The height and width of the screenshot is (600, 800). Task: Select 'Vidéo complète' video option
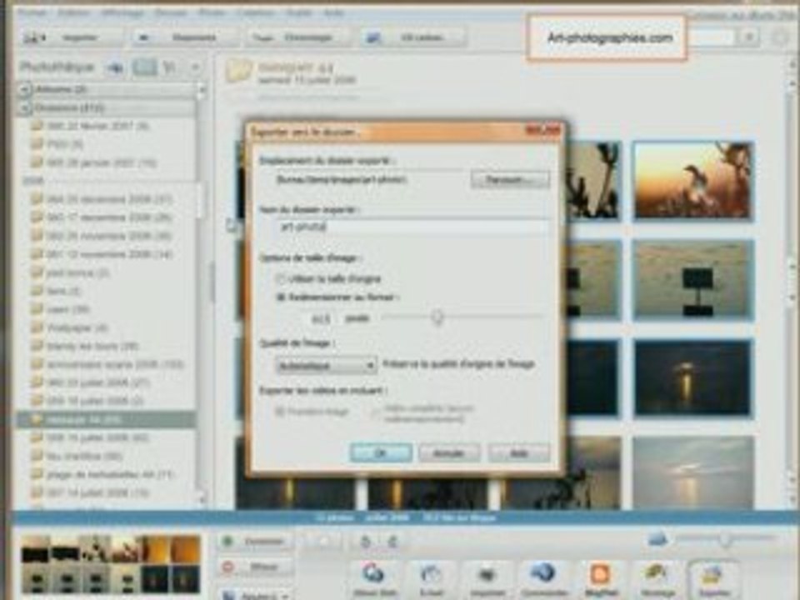[376, 411]
